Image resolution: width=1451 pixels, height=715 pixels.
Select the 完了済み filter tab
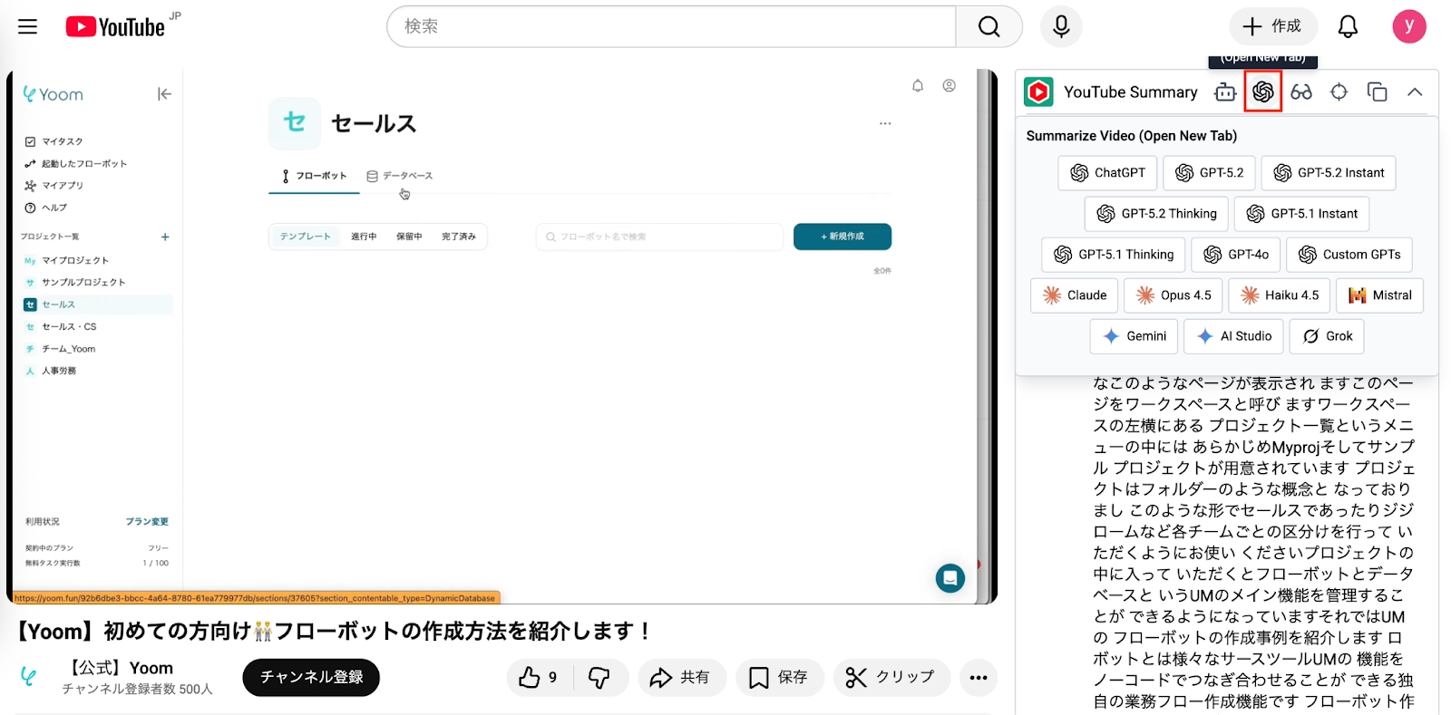tap(459, 237)
